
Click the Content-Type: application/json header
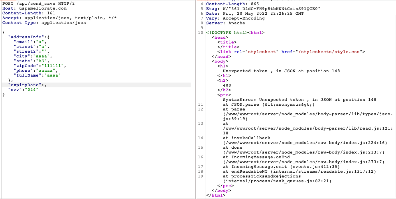click(44, 23)
